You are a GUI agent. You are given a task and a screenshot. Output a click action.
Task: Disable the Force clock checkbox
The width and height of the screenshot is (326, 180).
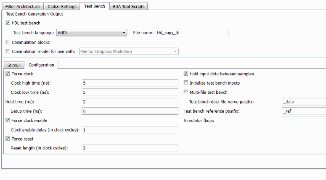pos(8,74)
